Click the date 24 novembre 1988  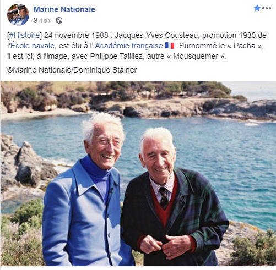(76, 35)
